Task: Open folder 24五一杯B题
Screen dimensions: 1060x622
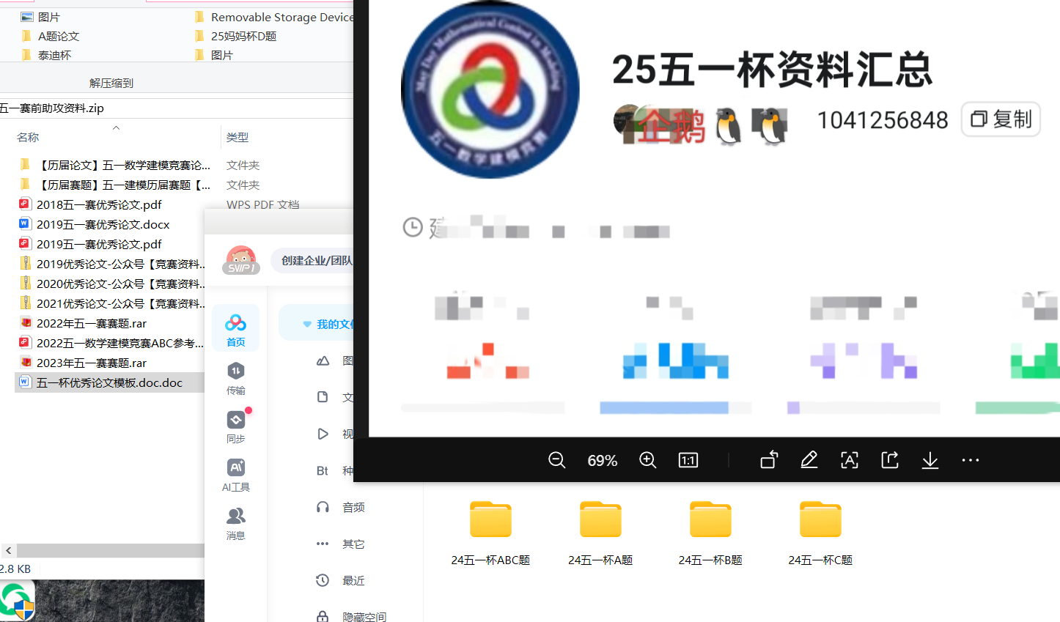Action: (710, 533)
